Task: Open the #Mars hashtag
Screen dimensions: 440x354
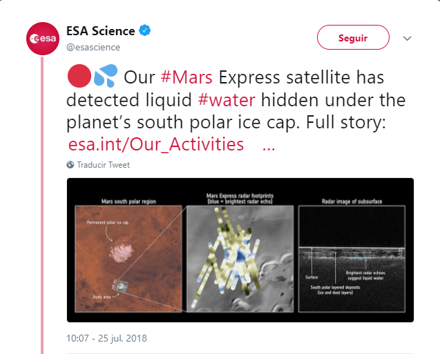Action: point(187,76)
